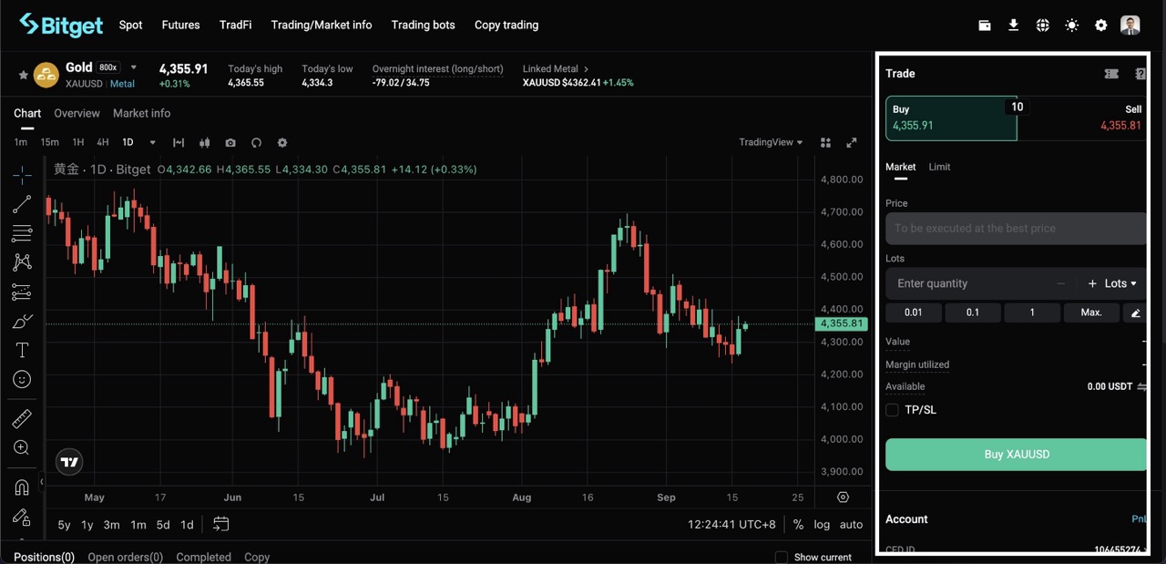Select the Sell 4,355.81 side
The height and width of the screenshot is (564, 1166).
(x=1082, y=118)
